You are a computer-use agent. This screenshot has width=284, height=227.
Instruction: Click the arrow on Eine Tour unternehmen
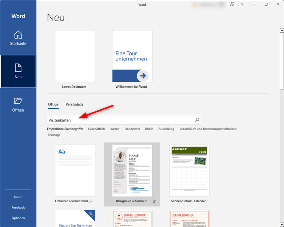[x=143, y=76]
